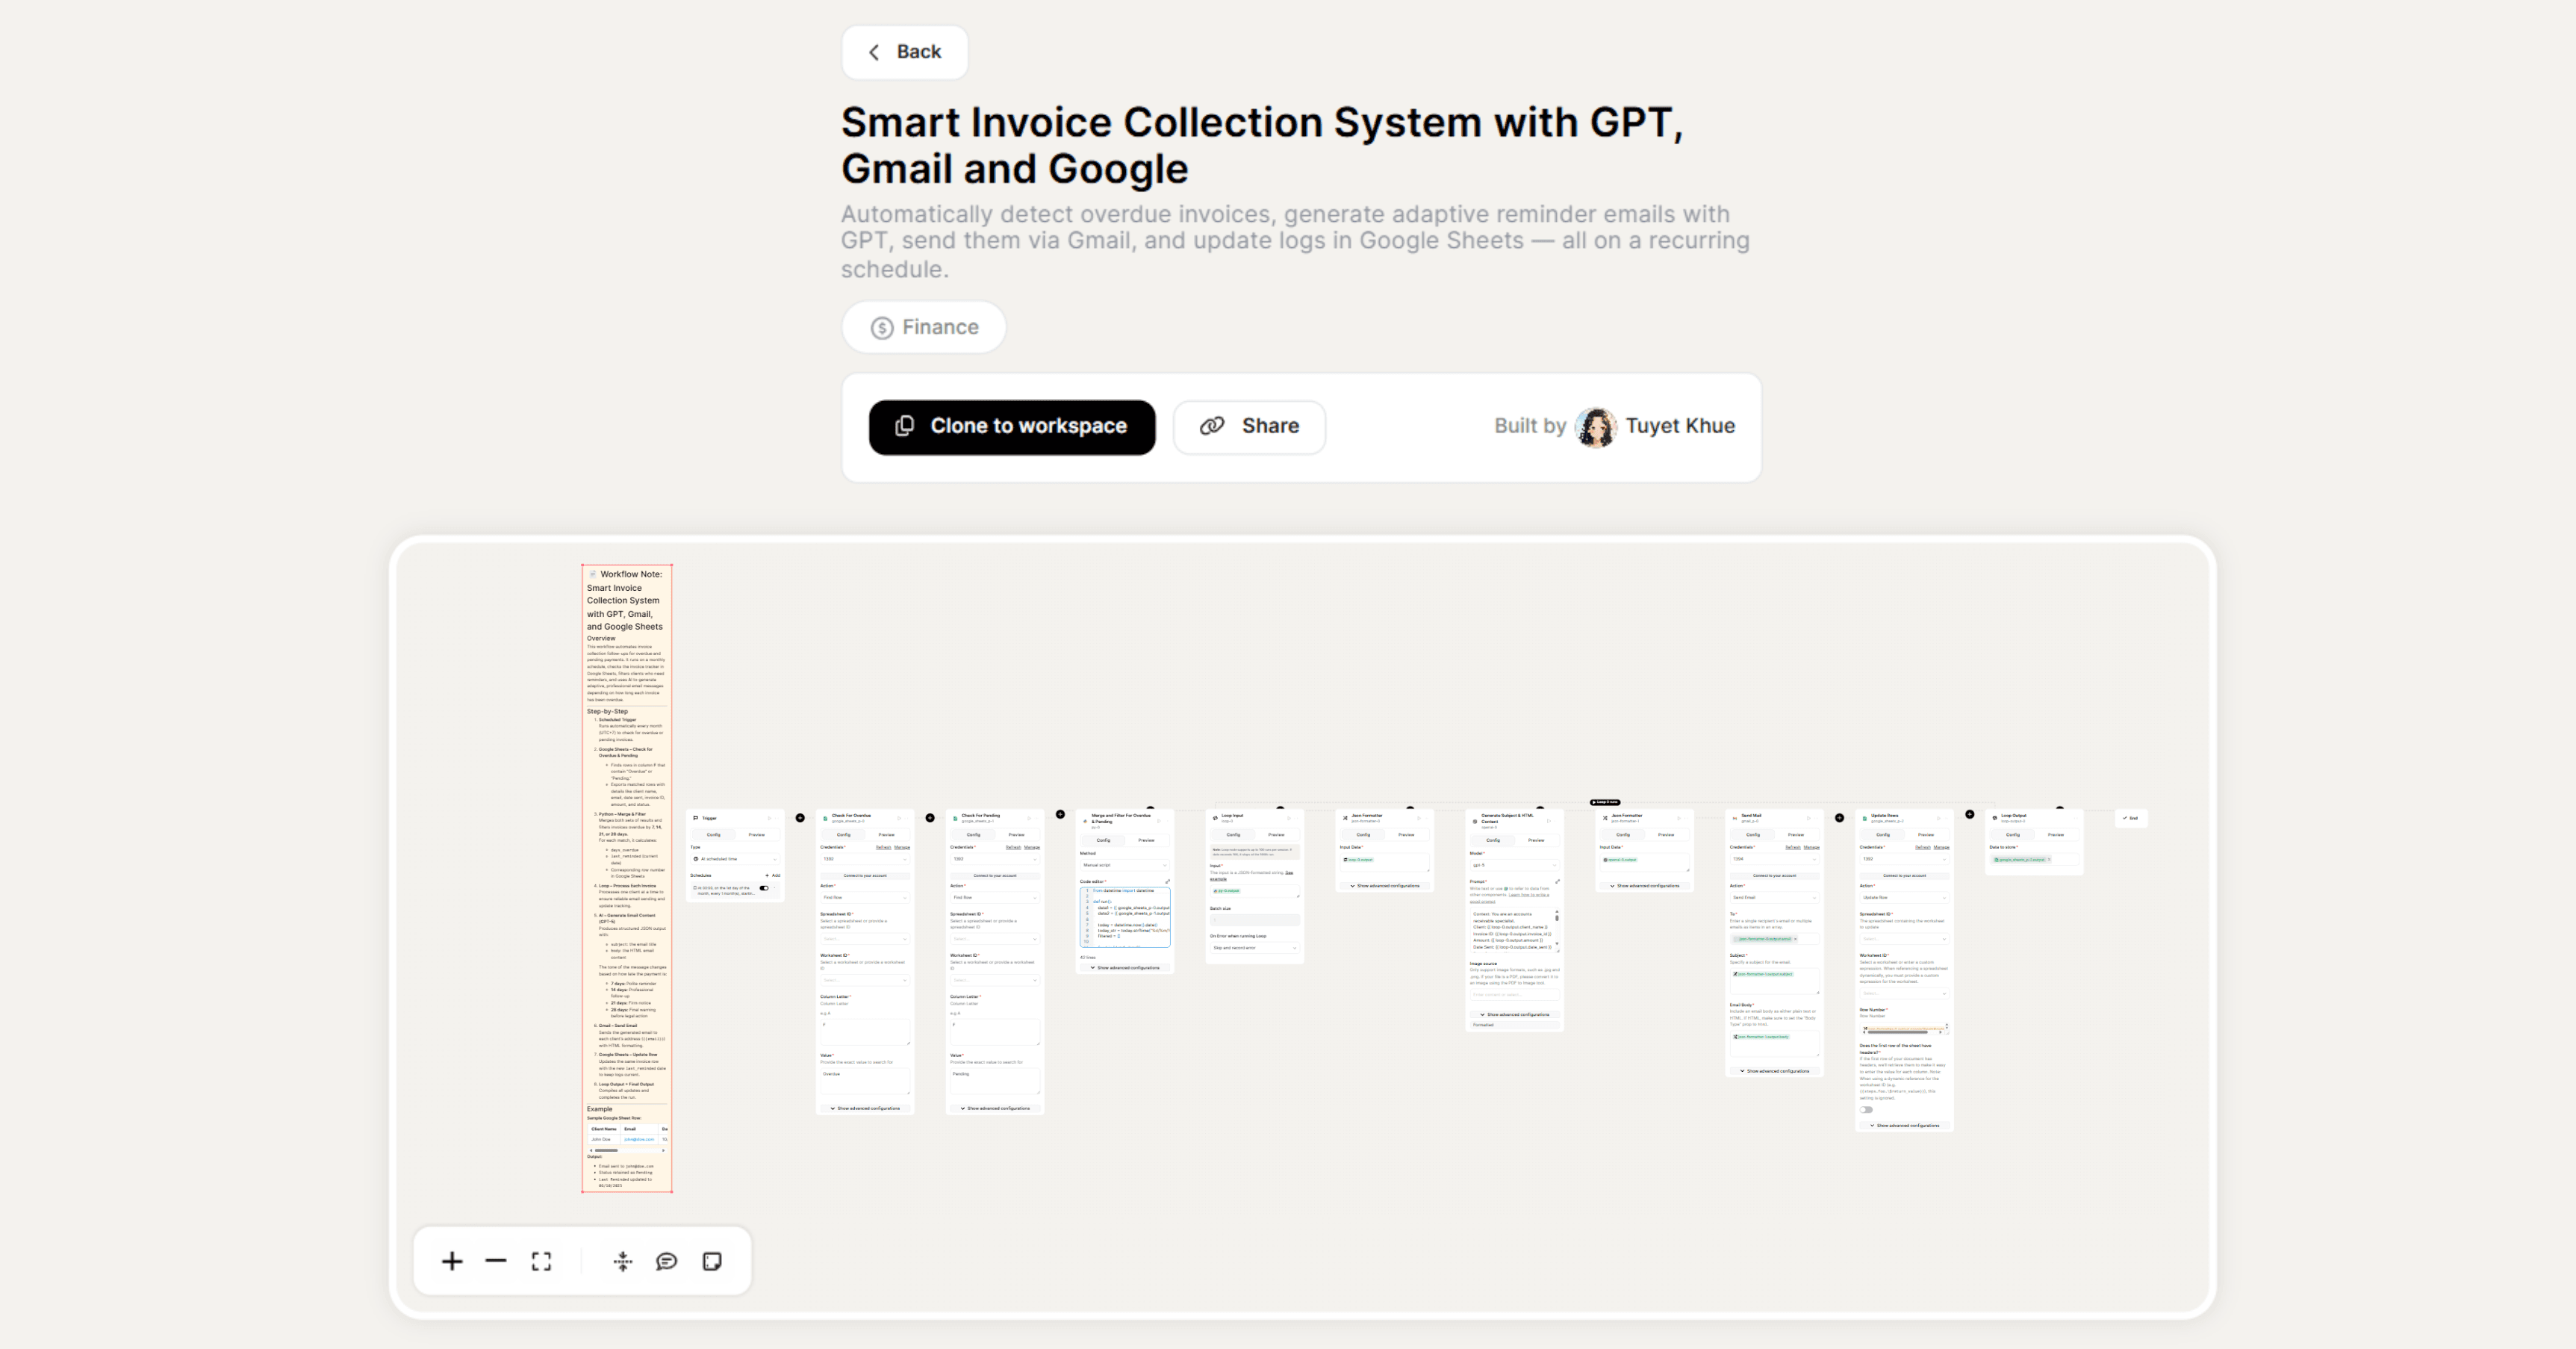Screen dimensions: 2576x1349
Task: Expand Show advanced configurations on Send Mail
Action: 1775,1071
